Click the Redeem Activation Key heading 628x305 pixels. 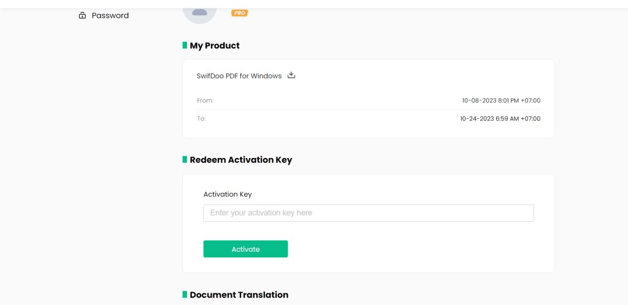coord(240,160)
